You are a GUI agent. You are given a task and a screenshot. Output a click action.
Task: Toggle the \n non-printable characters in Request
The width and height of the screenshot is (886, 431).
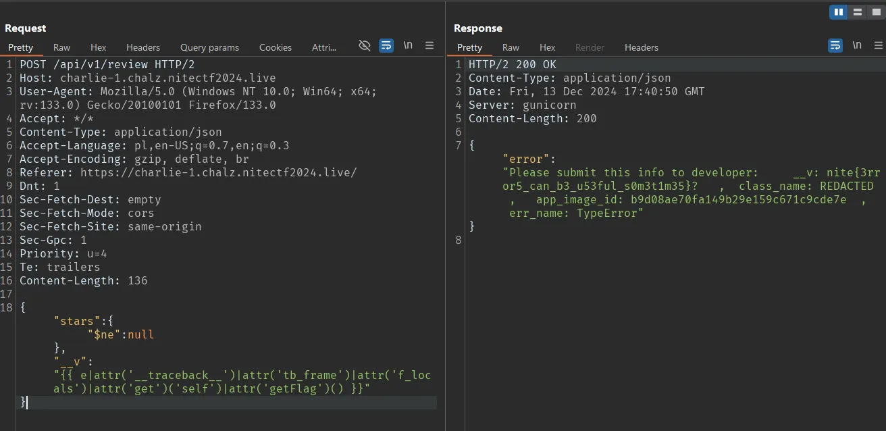[408, 45]
